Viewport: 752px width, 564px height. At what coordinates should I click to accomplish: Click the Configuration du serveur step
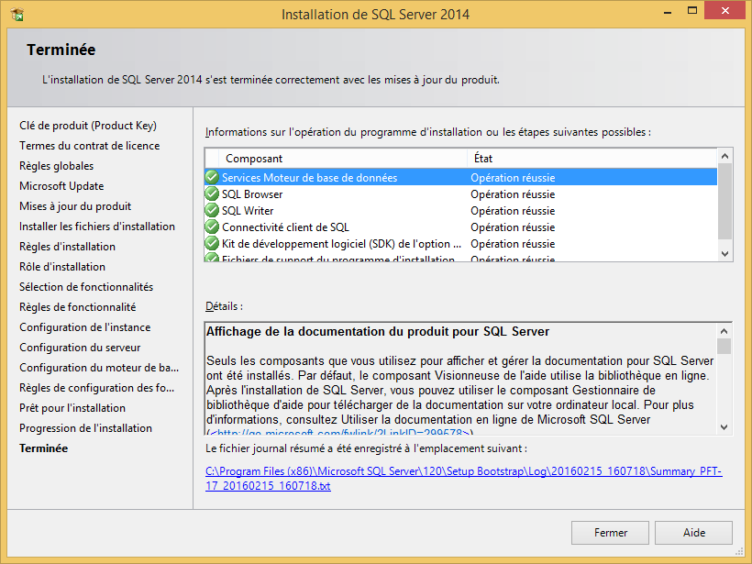[x=80, y=347]
